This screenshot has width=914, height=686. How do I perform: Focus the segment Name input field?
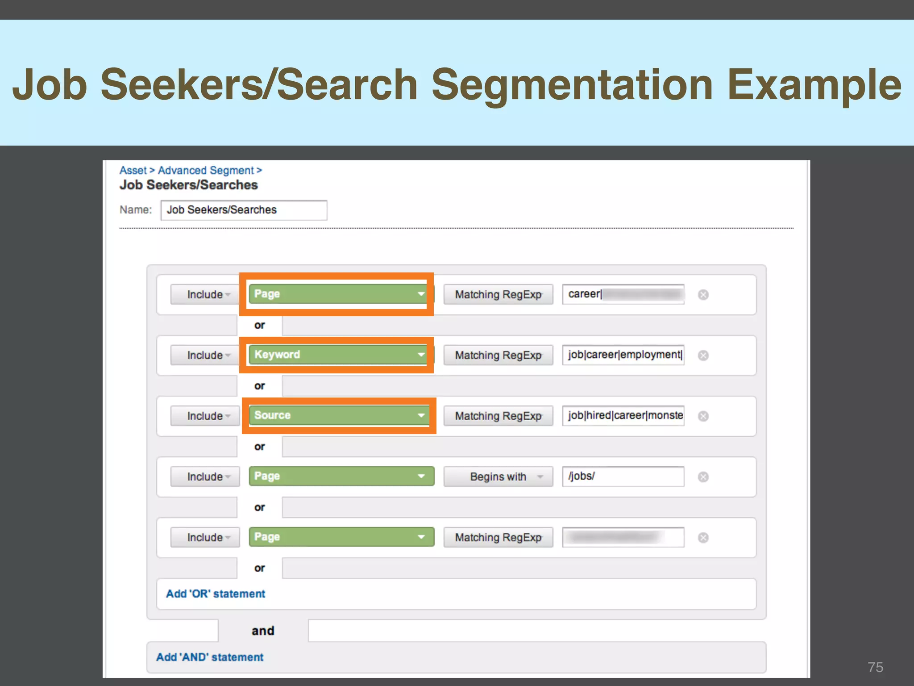pyautogui.click(x=244, y=210)
